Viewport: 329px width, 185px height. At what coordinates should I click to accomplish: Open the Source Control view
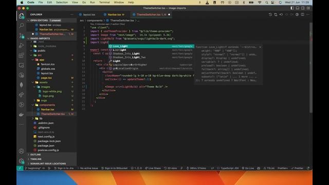[x=21, y=35]
